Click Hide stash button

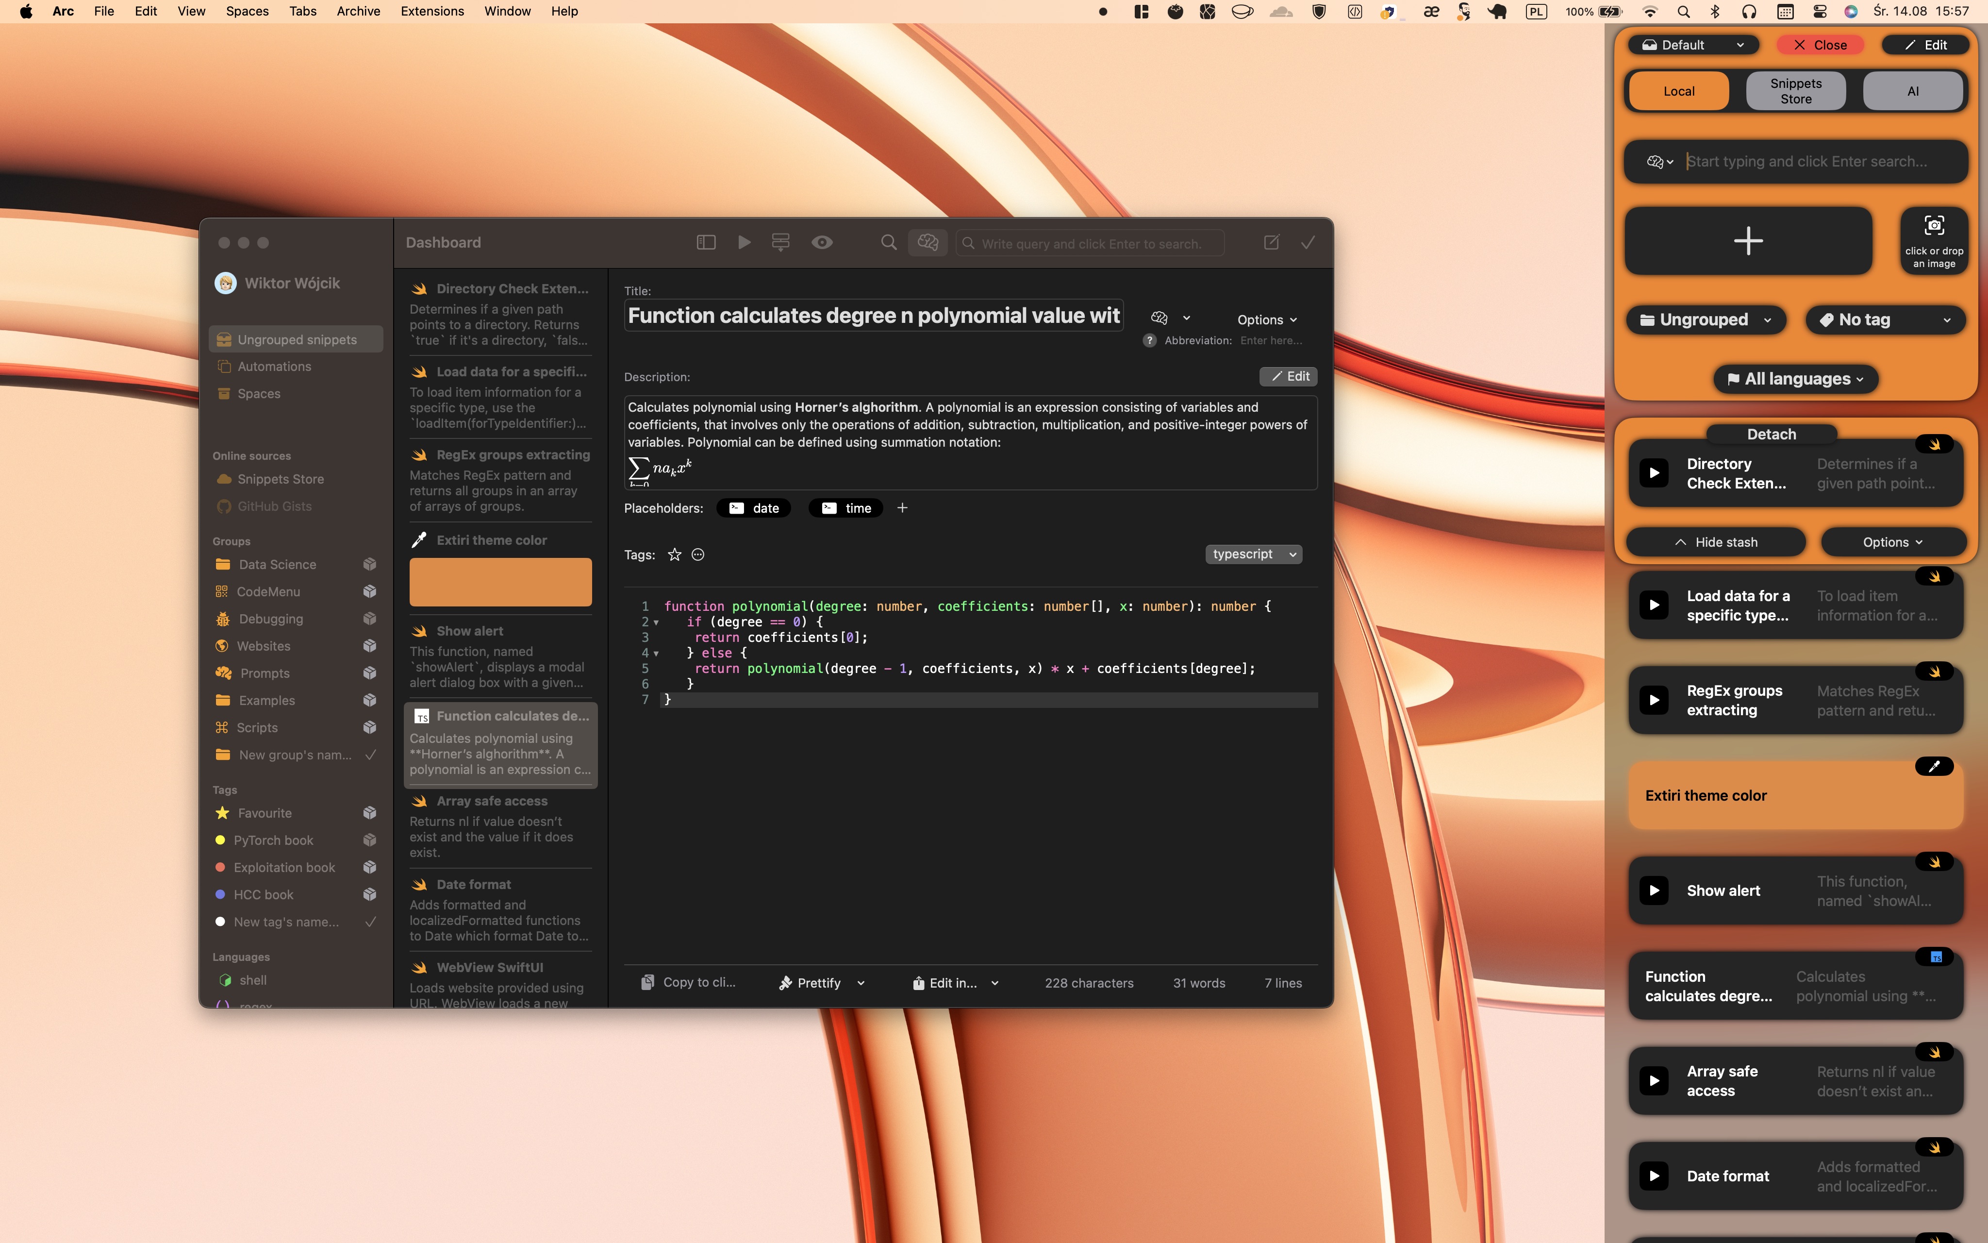pyautogui.click(x=1716, y=542)
